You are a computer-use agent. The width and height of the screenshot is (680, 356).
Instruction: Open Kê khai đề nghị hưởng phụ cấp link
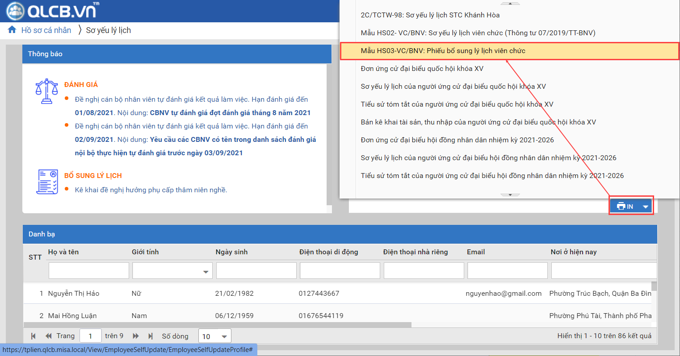click(151, 190)
